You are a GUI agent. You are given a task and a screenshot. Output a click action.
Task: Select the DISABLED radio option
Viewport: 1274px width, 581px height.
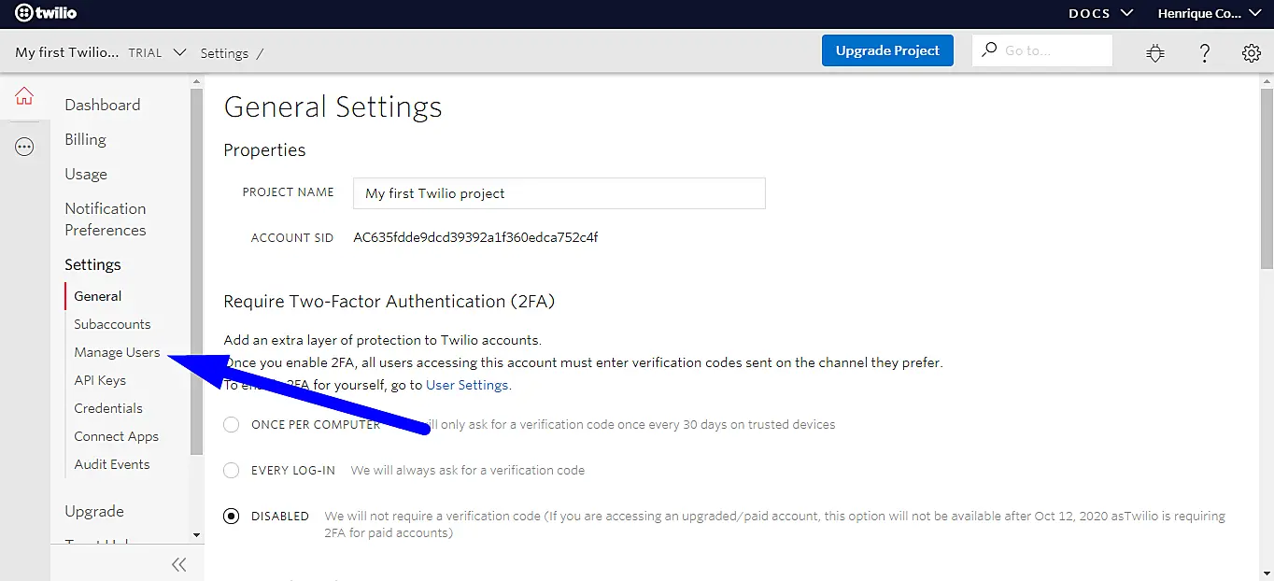click(232, 516)
